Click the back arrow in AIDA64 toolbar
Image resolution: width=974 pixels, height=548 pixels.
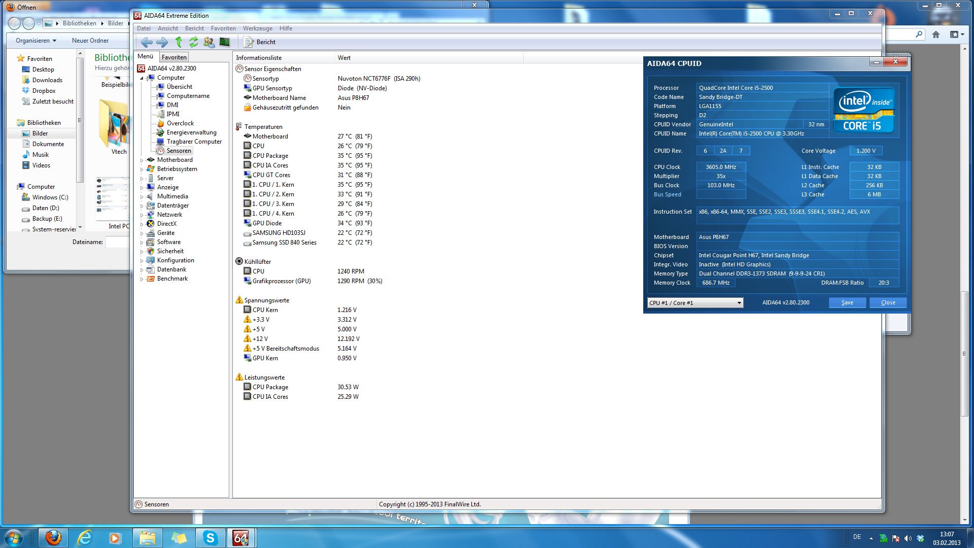pos(147,42)
